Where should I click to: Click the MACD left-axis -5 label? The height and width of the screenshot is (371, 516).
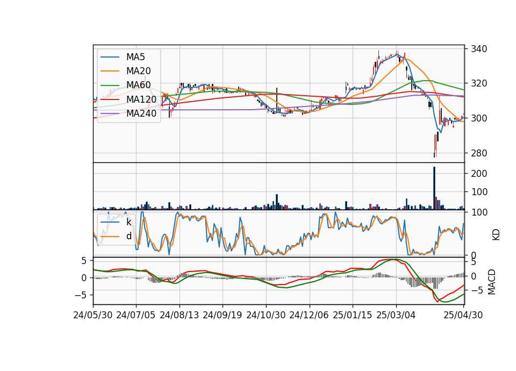(81, 295)
